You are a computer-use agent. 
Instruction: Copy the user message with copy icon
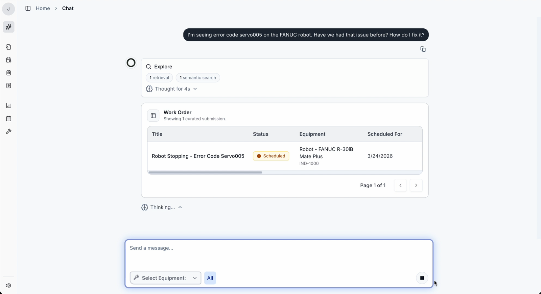[x=423, y=49]
